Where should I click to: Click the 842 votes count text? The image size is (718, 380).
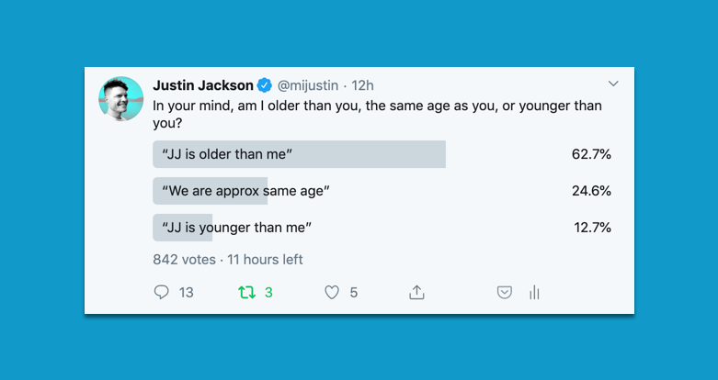184,260
